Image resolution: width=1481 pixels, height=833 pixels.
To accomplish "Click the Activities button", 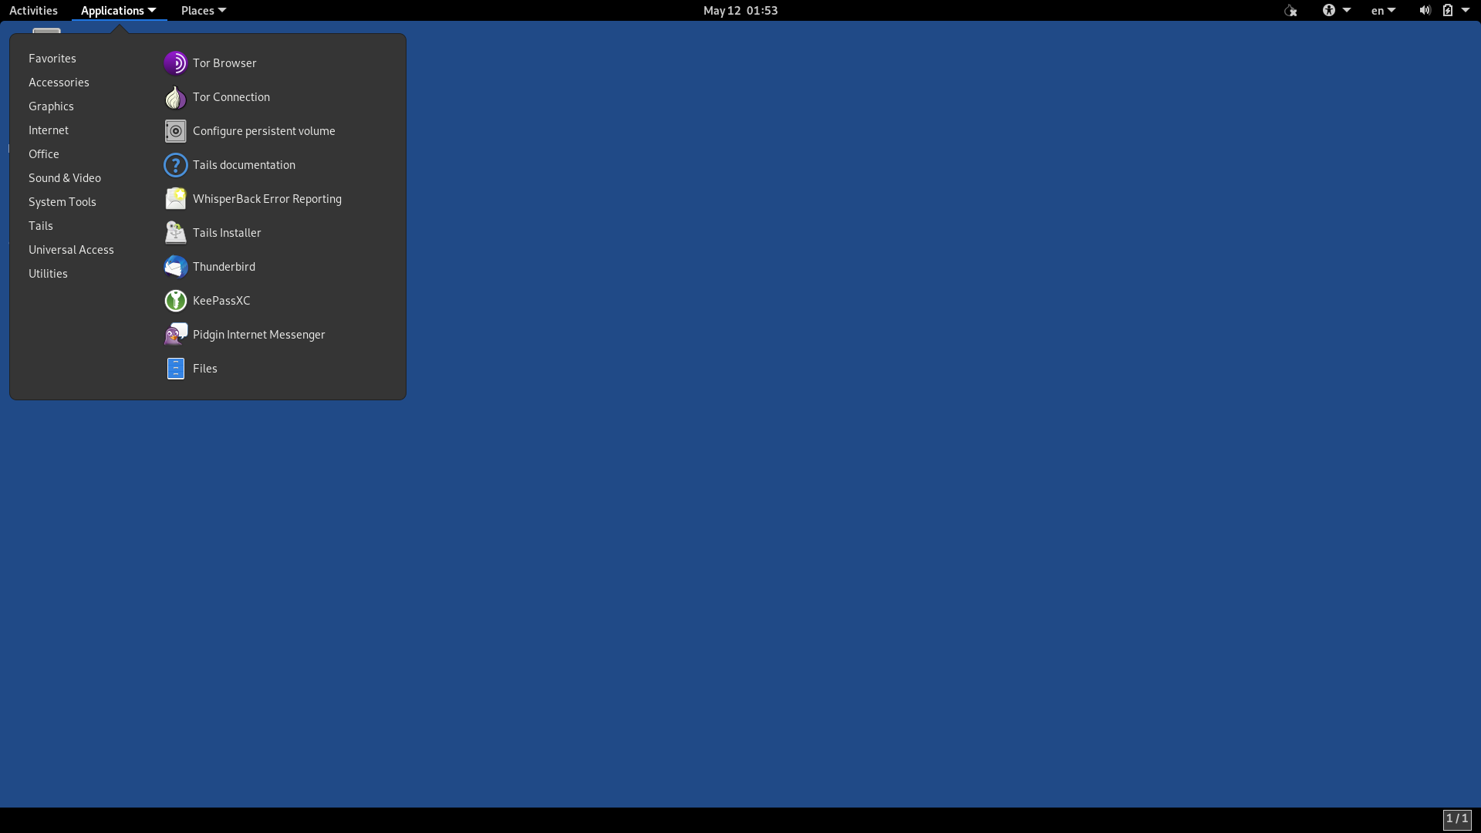I will point(33,11).
